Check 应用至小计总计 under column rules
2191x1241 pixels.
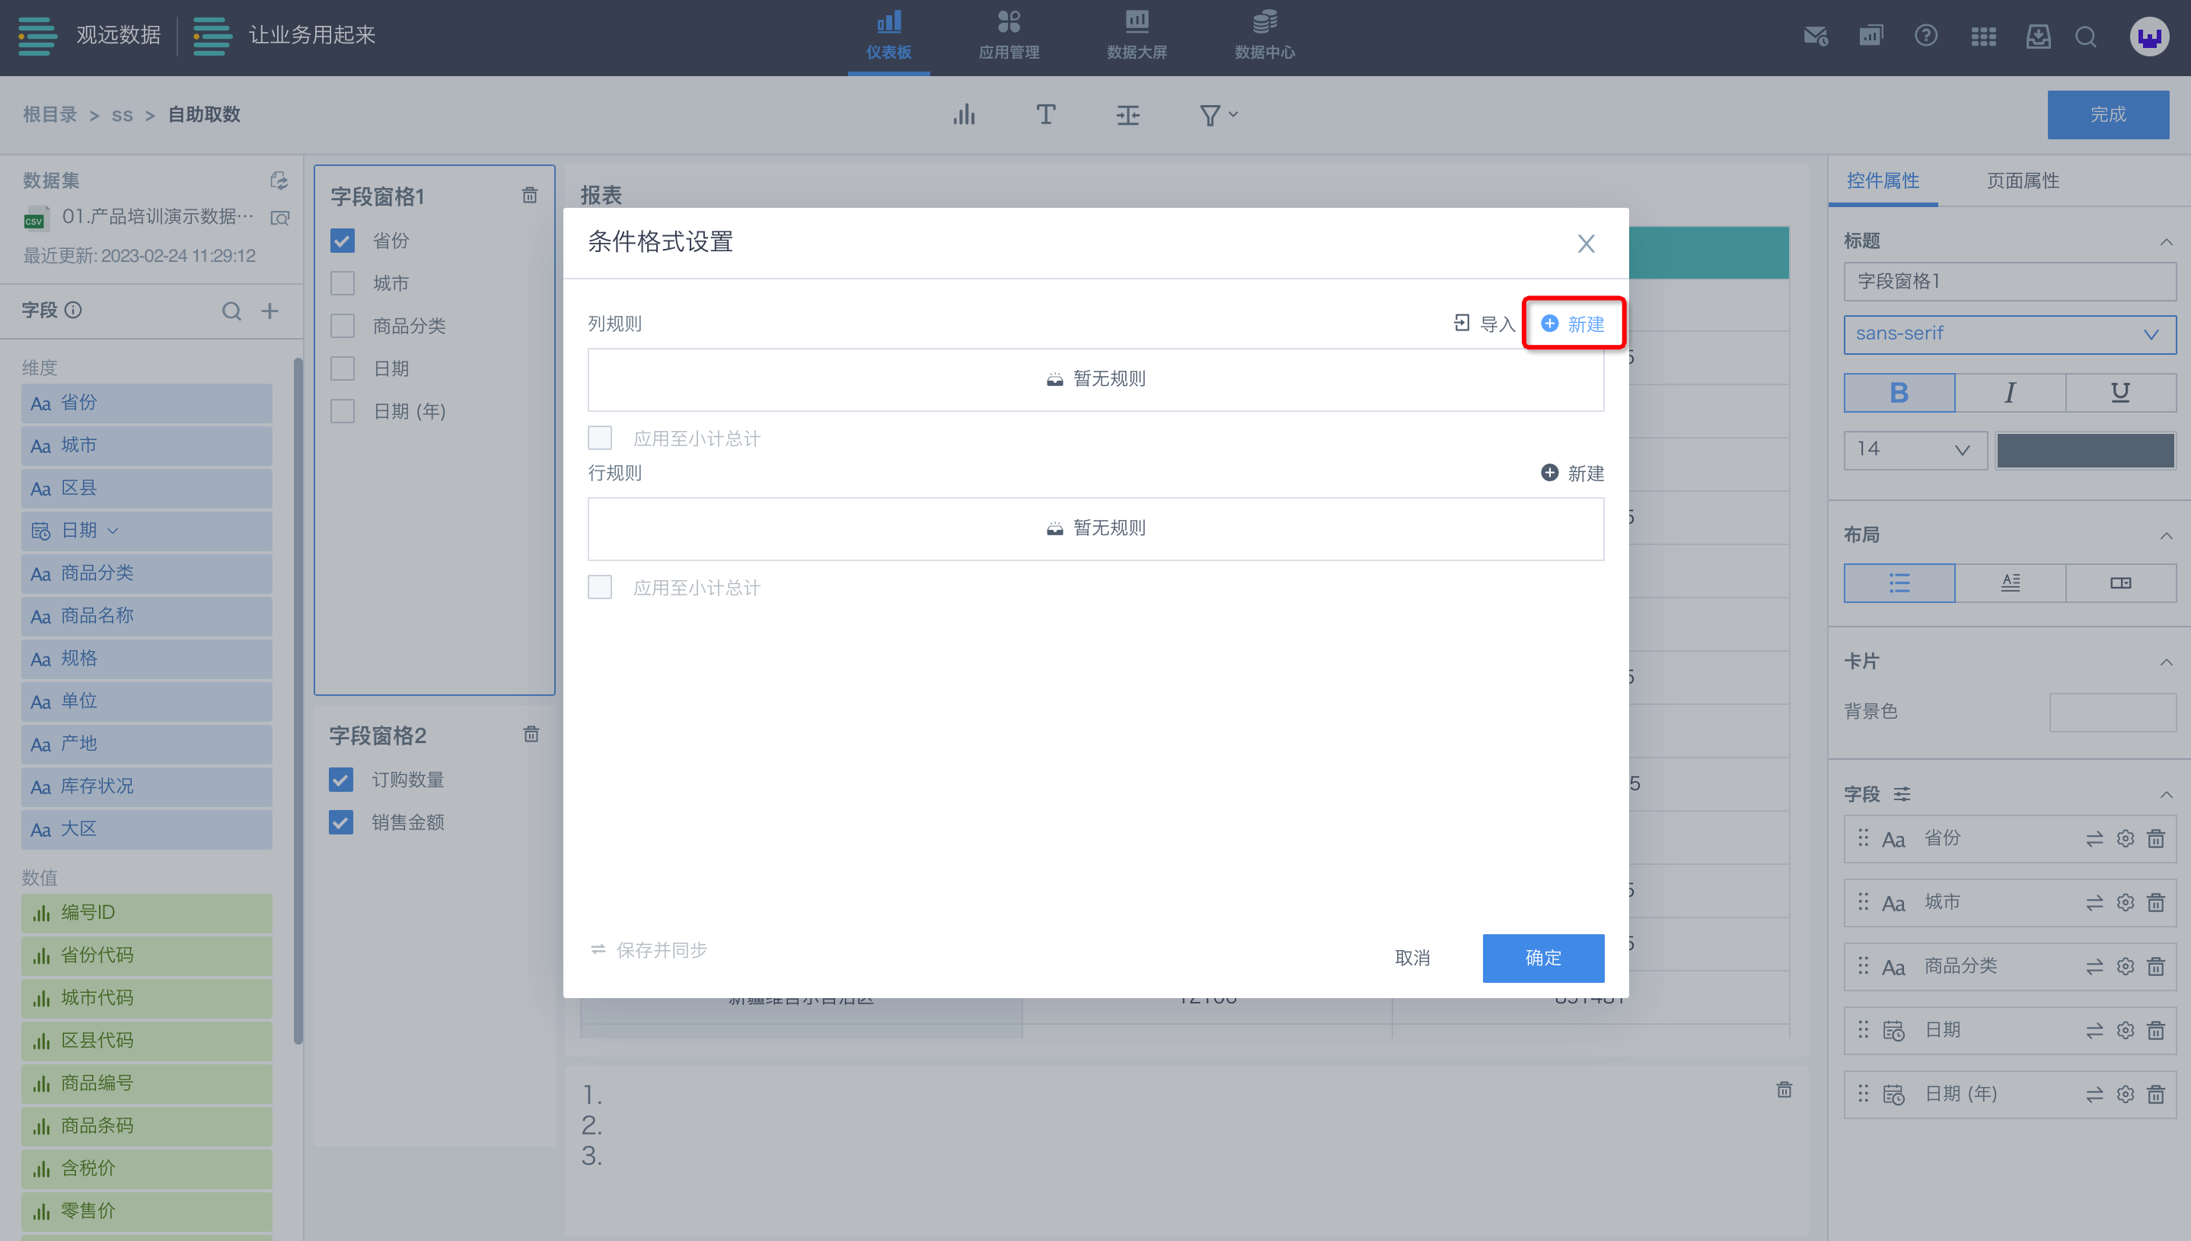tap(600, 438)
